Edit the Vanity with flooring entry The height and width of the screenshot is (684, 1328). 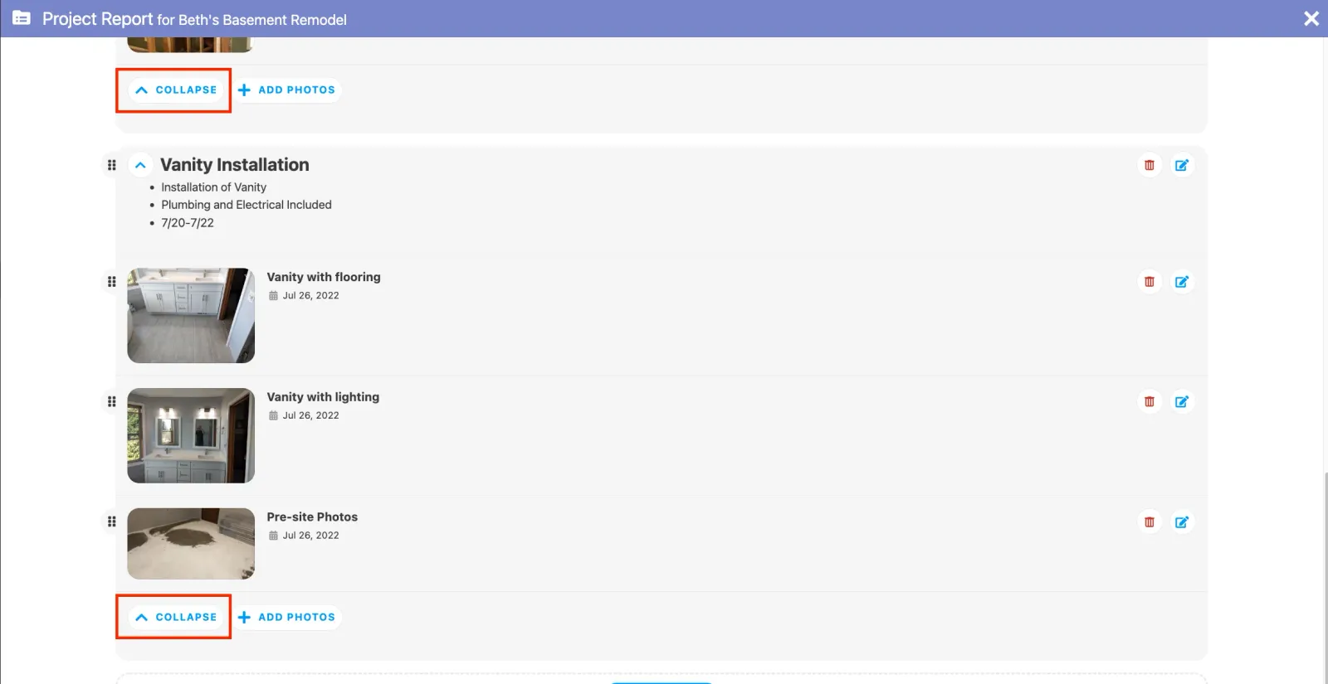tap(1181, 282)
